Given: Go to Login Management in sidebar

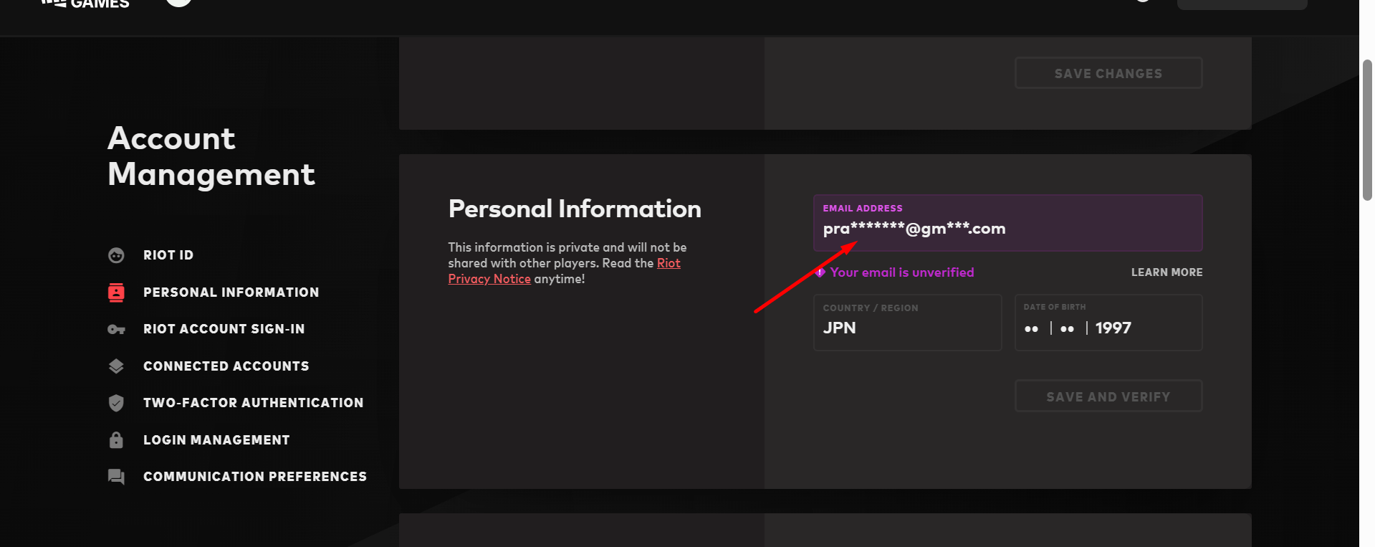Looking at the screenshot, I should tap(216, 440).
